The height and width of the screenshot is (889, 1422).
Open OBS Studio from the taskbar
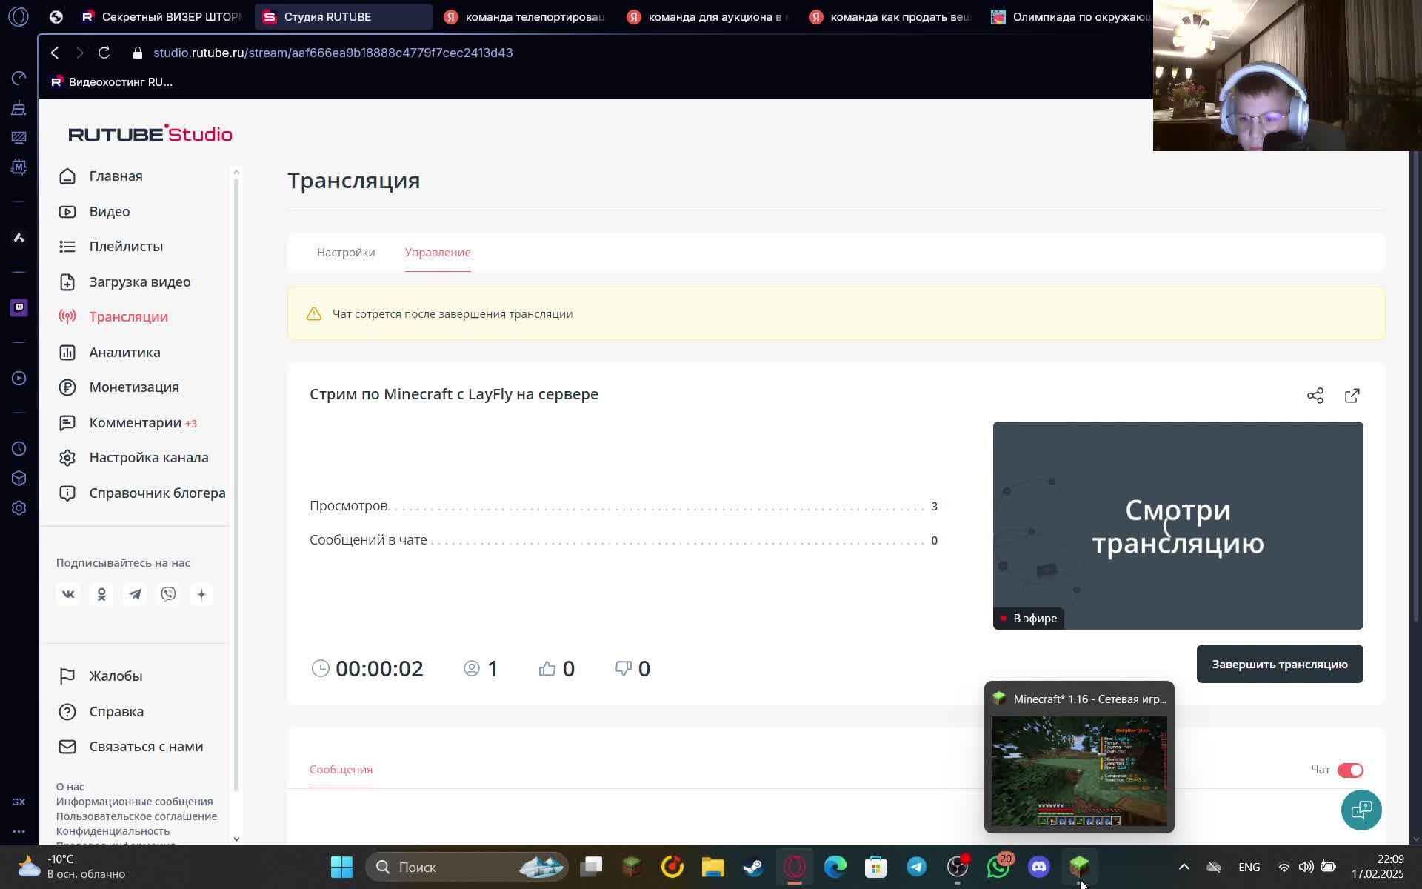coord(958,867)
